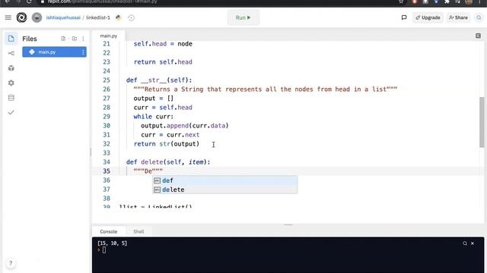Click the editor and console divider handle
The height and width of the screenshot is (273, 487).
click(288, 224)
